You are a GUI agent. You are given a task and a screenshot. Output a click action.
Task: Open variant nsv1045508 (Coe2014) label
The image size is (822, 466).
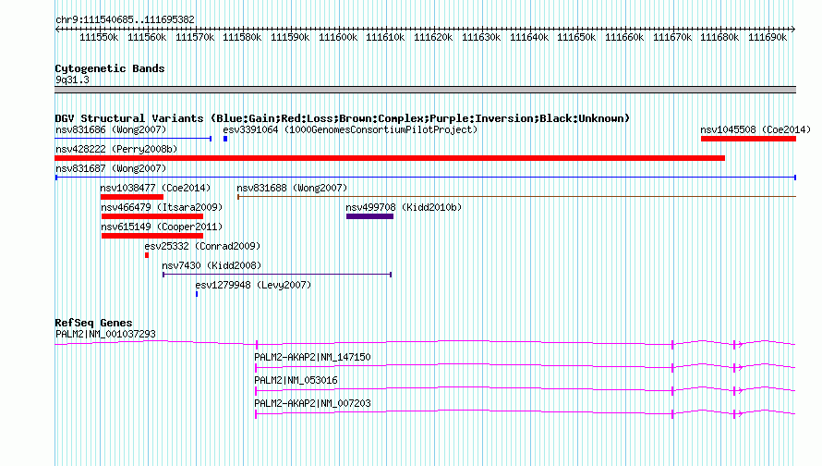(x=756, y=129)
